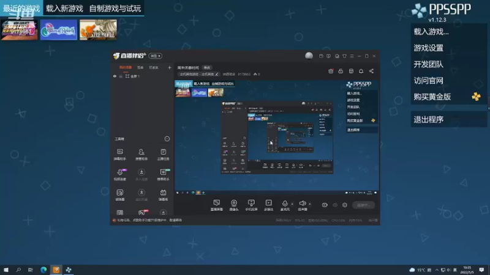Toggle visibility eye of 全屏 1 source
This screenshot has height=275, width=490.
(x=115, y=76)
